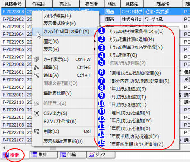Select 「年」カラムを追加(S)
Screen dimensions: 190x162
pyautogui.click(x=138, y=89)
